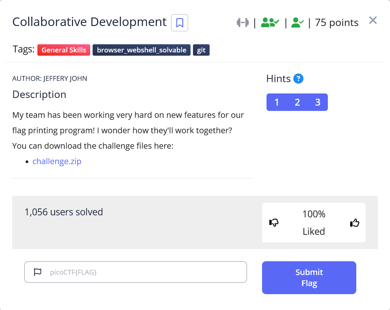Download the challenge.zip file
This screenshot has height=310, width=390.
coord(57,161)
